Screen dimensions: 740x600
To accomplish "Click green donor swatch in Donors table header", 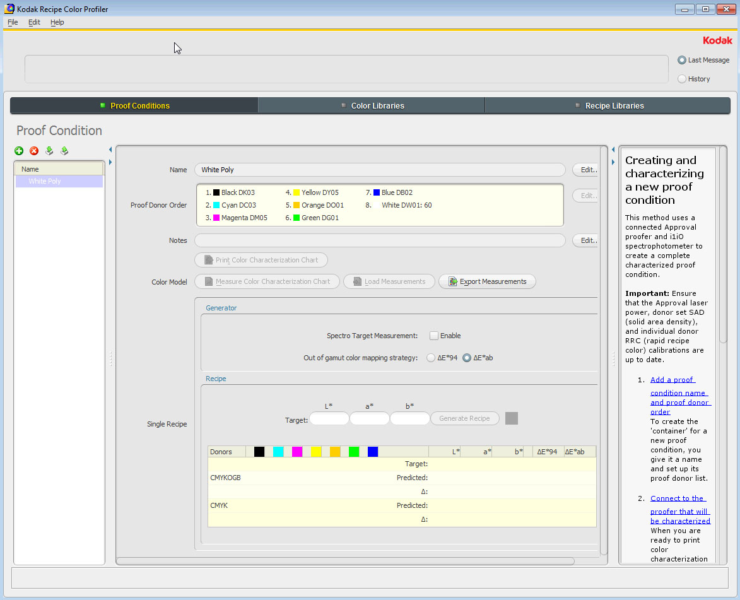I will [353, 452].
